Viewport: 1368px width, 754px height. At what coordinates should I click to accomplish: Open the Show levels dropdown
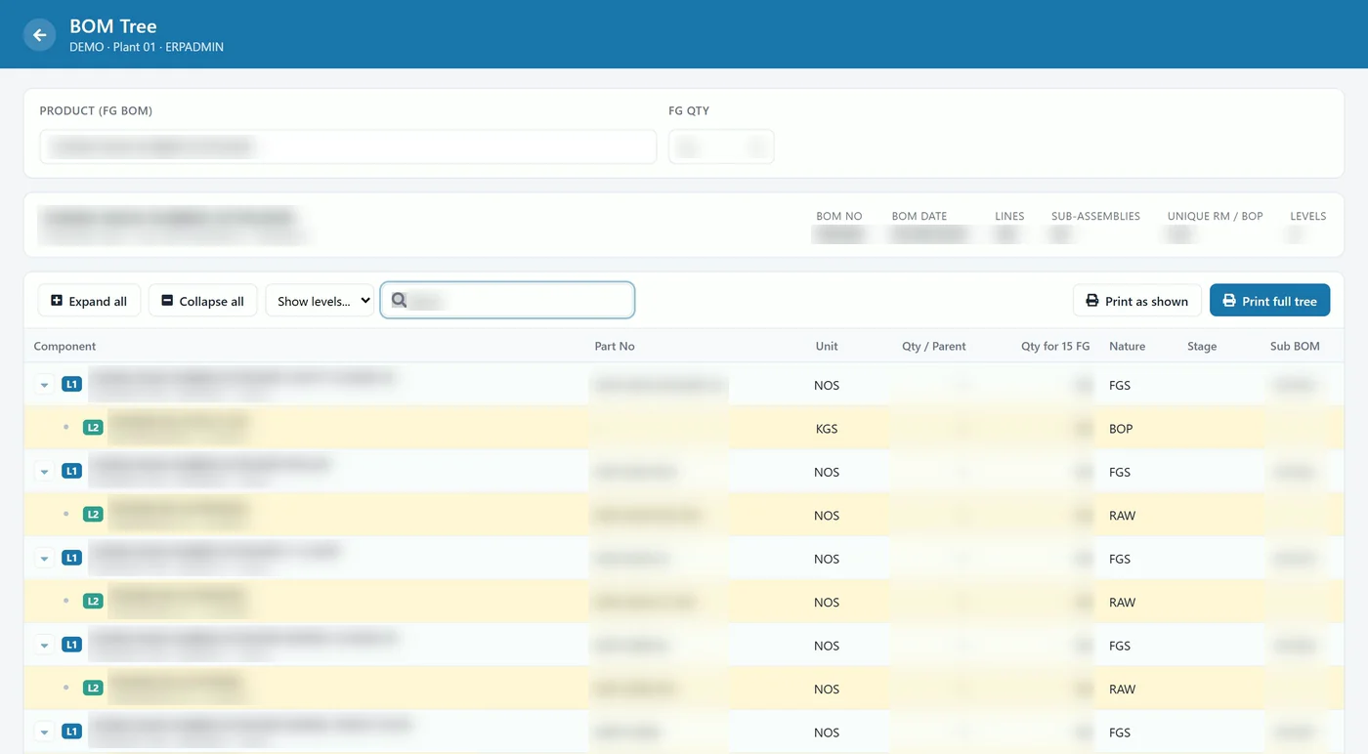(321, 301)
